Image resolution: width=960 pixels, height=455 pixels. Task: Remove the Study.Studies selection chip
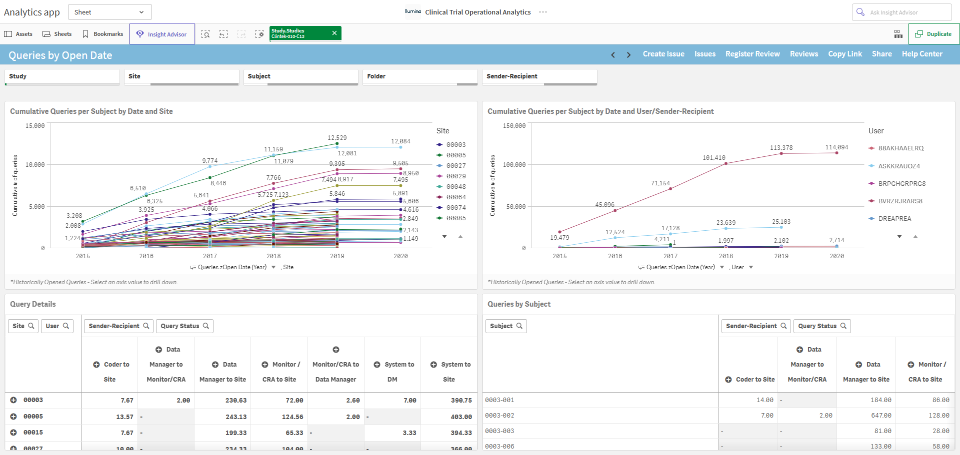(x=334, y=33)
